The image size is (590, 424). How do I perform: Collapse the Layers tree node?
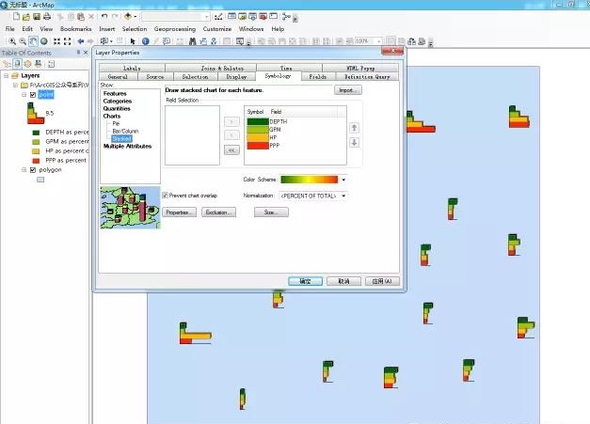tap(6, 75)
